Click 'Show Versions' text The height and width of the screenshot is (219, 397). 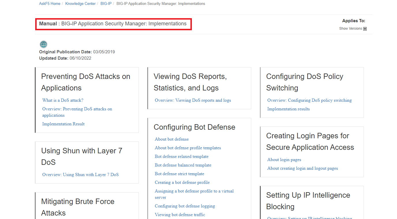coord(351,29)
